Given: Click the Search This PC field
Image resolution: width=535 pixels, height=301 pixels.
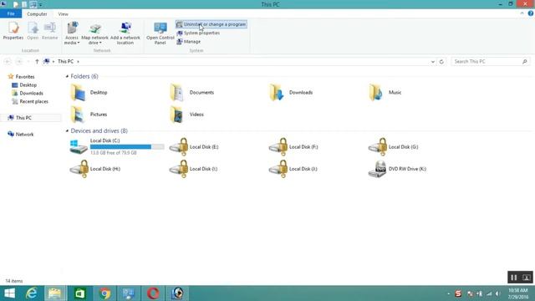Looking at the screenshot, I should (490, 61).
